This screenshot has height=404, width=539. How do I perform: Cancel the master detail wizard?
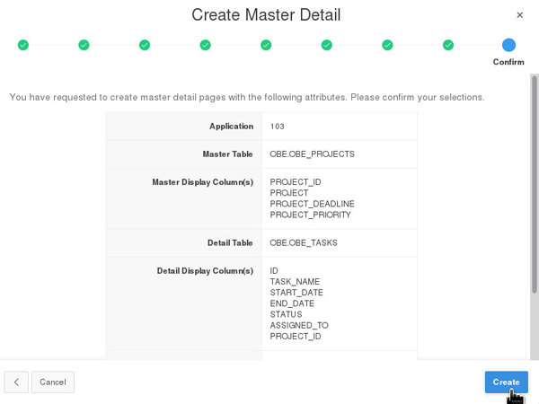click(53, 382)
